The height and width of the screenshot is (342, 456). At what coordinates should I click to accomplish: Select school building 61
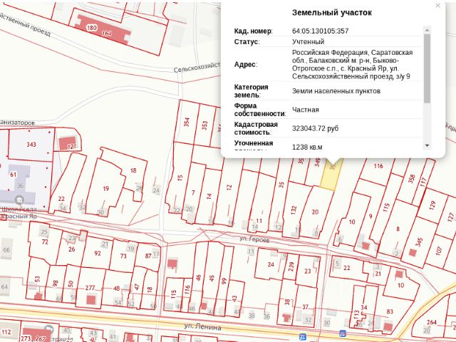point(14,175)
